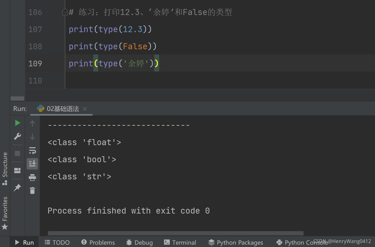This screenshot has width=375, height=247.
Task: Toggle soft-wrap in the console output
Action: 32,150
